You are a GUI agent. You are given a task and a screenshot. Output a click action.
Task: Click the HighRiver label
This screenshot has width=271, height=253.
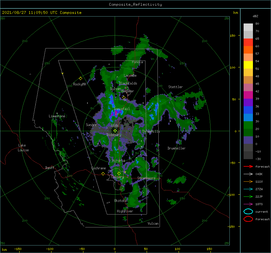tap(125, 211)
